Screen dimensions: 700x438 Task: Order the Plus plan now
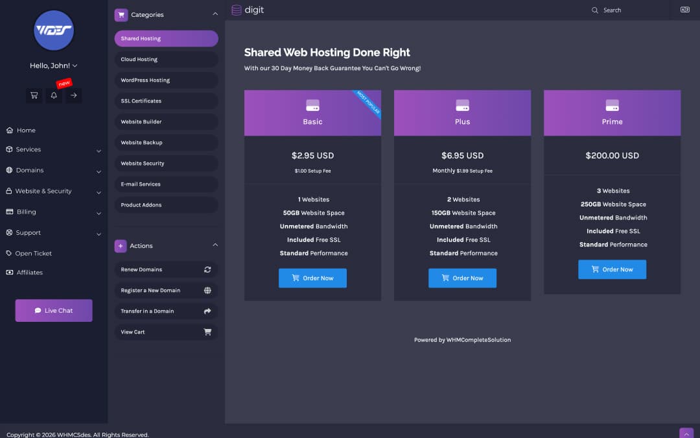(463, 278)
